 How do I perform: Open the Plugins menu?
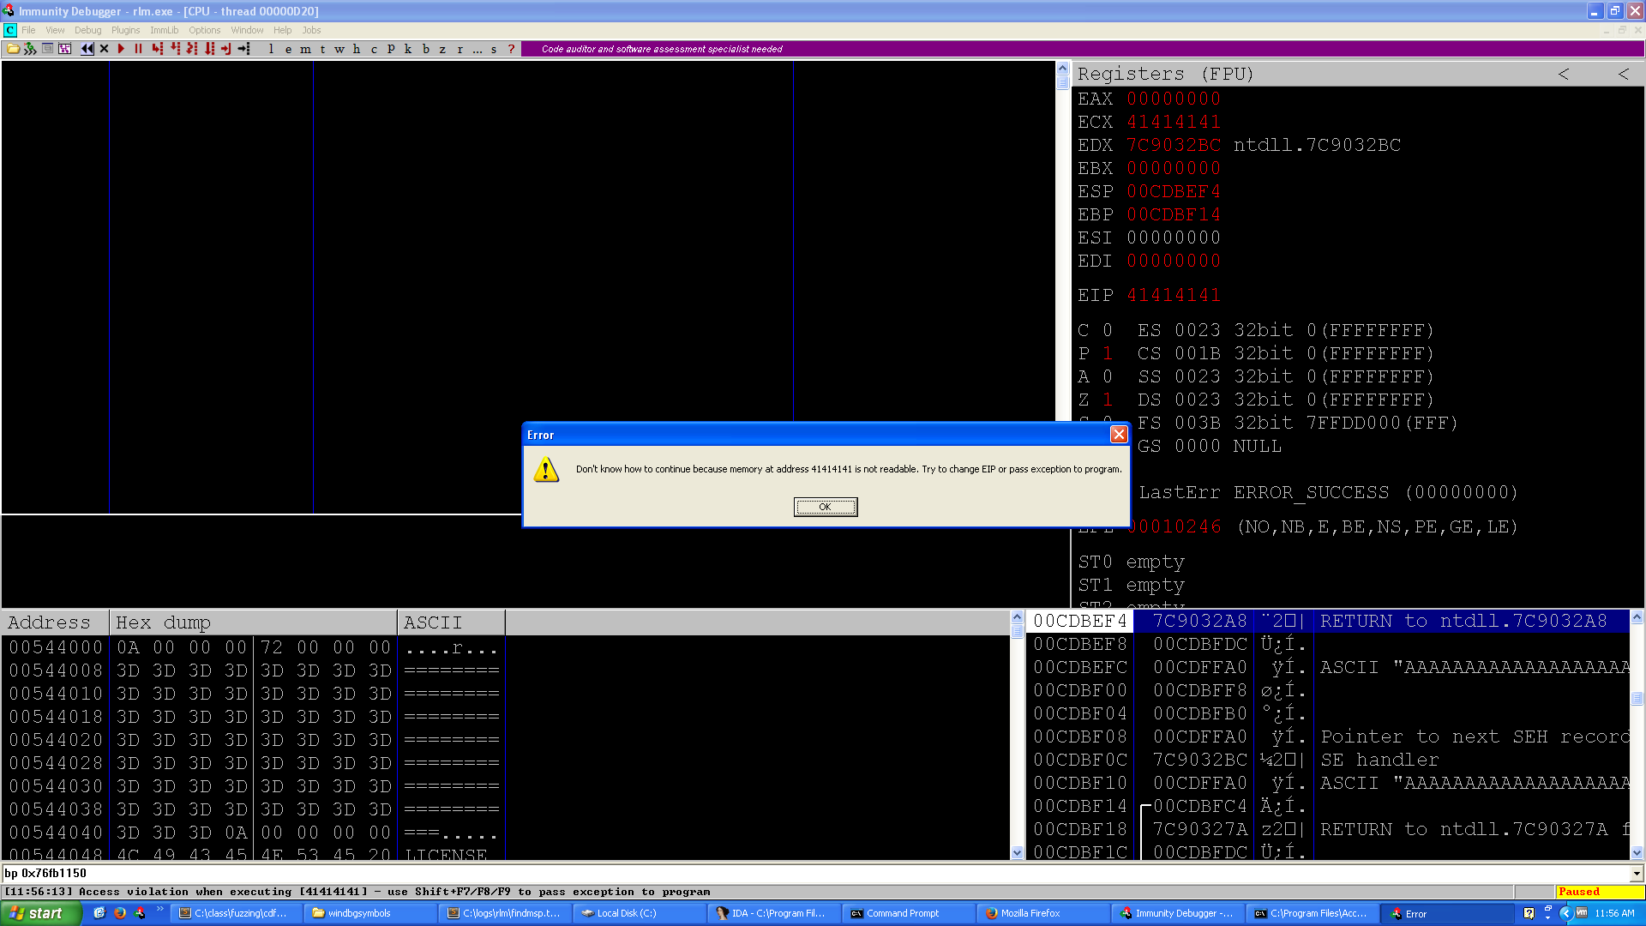[x=125, y=30]
